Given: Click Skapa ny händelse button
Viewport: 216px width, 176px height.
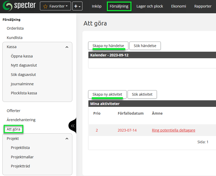Looking at the screenshot, I should tap(108, 45).
